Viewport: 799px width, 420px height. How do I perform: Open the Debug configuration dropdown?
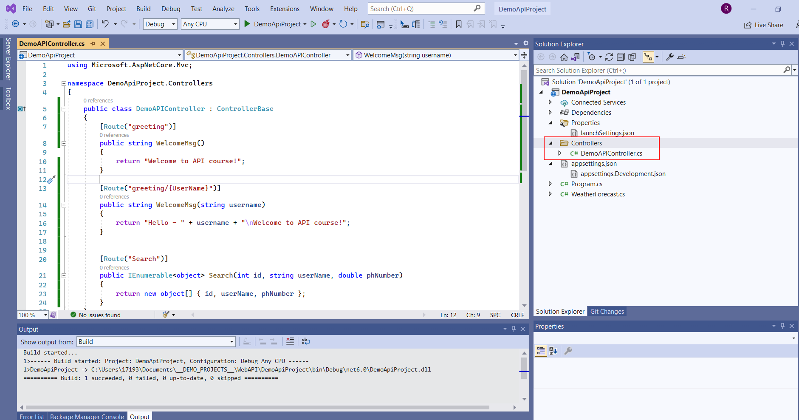(x=160, y=24)
